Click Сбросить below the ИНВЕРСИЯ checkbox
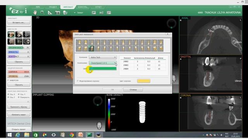Viewport: 248px width, 139px height. [19, 85]
